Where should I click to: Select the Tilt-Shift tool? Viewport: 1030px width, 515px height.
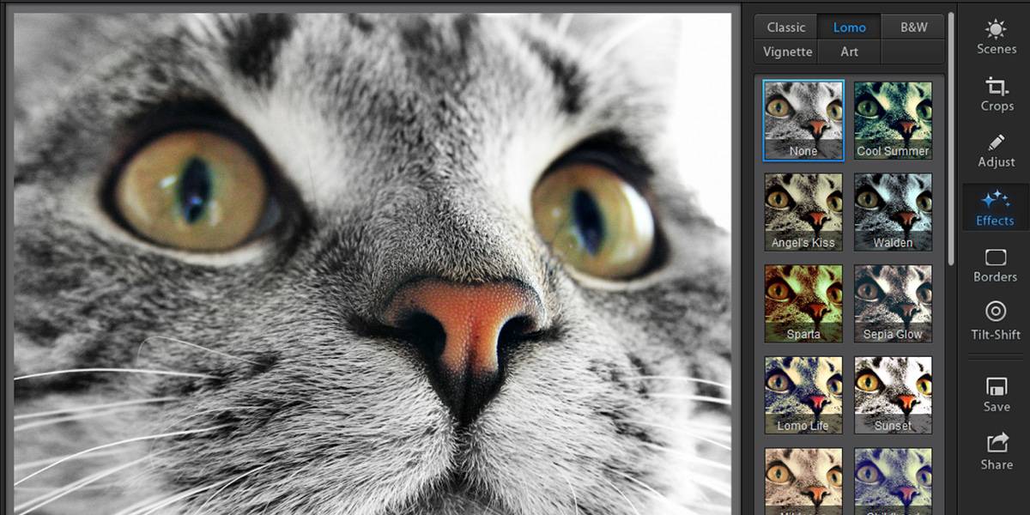[x=995, y=320]
